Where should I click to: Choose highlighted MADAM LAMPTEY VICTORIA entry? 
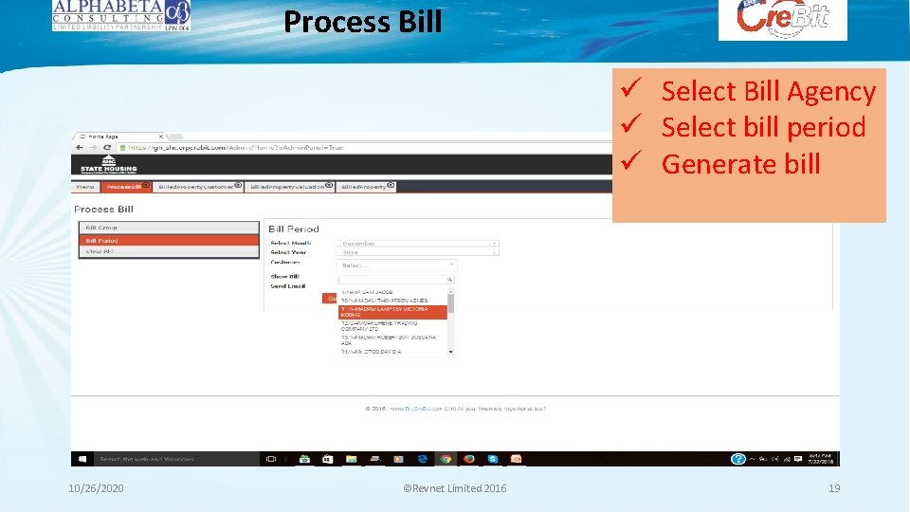(392, 312)
